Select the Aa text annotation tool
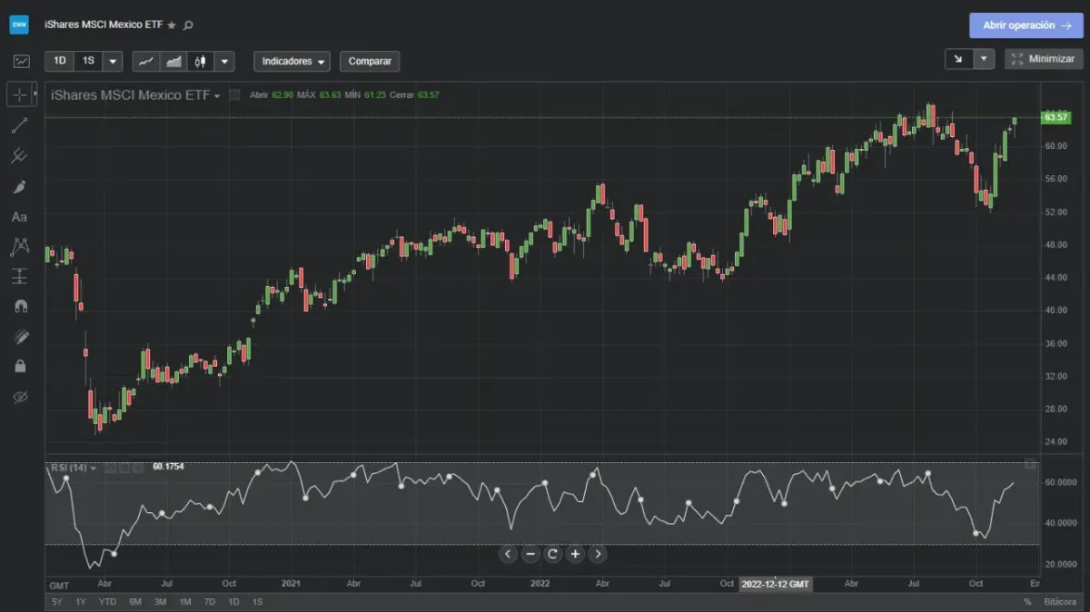1090x612 pixels. (x=20, y=217)
